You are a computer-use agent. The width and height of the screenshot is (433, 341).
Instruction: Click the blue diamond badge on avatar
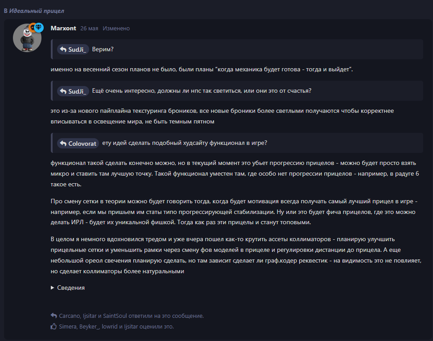pos(39,27)
